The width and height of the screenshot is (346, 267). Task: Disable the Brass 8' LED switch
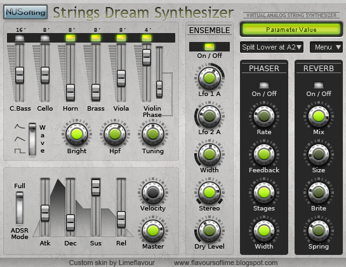[x=96, y=38]
